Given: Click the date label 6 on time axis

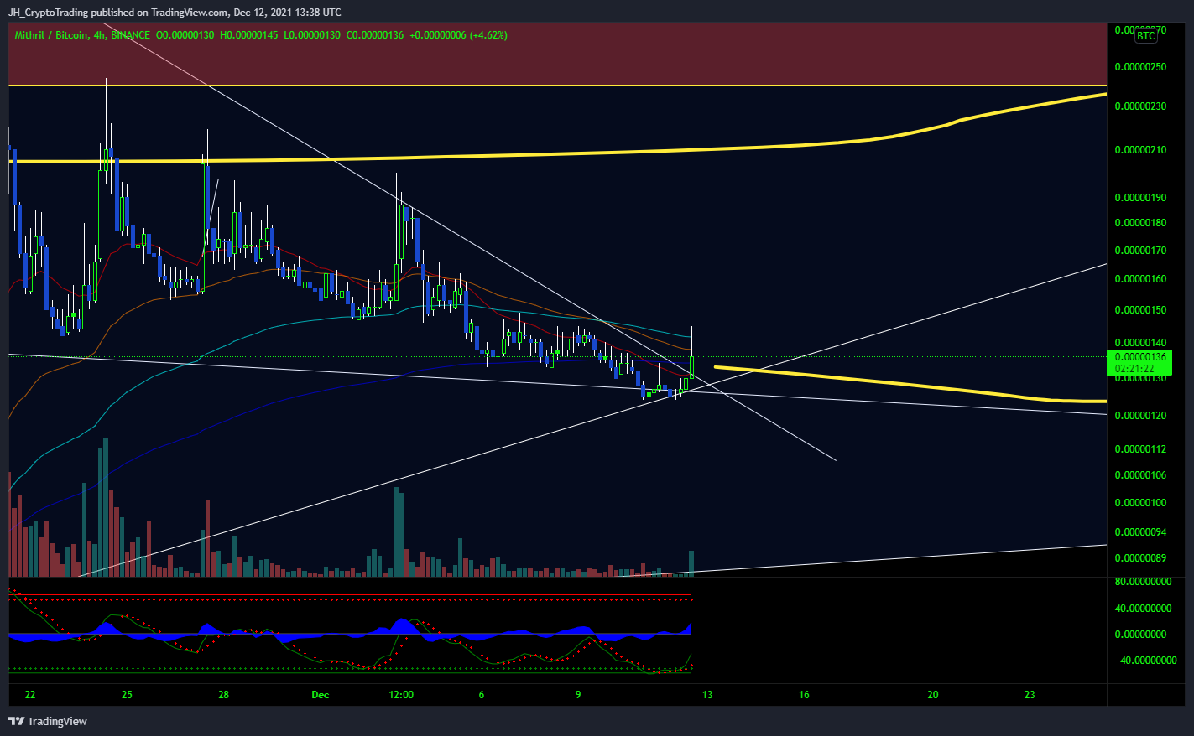Looking at the screenshot, I should (x=482, y=695).
